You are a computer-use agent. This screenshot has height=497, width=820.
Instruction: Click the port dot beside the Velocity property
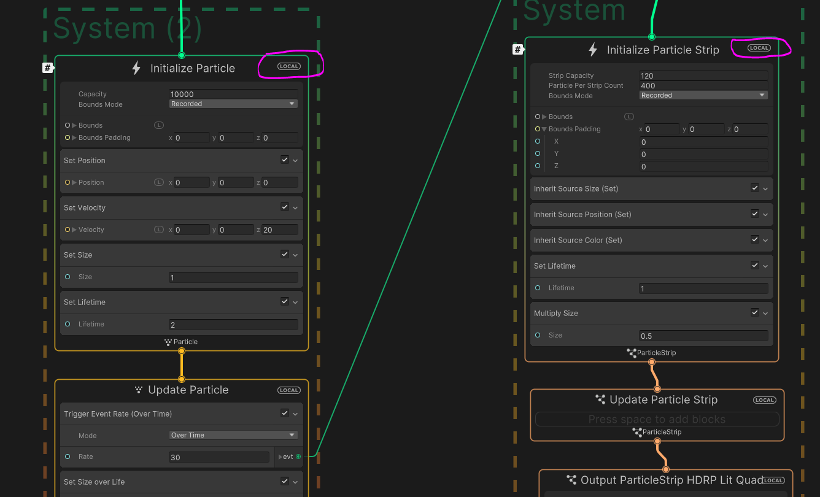click(x=67, y=229)
